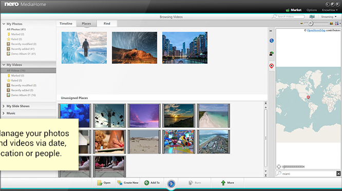342x191 pixels.
Task: Open the Market shop from the basket icon
Action: point(294,10)
